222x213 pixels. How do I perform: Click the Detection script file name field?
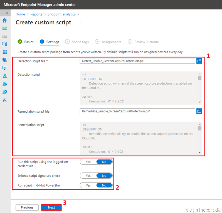point(137,61)
